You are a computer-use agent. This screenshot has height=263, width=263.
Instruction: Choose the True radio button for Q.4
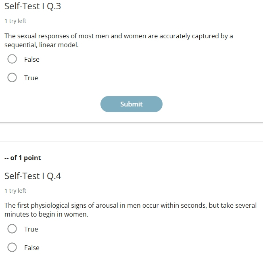point(12,229)
